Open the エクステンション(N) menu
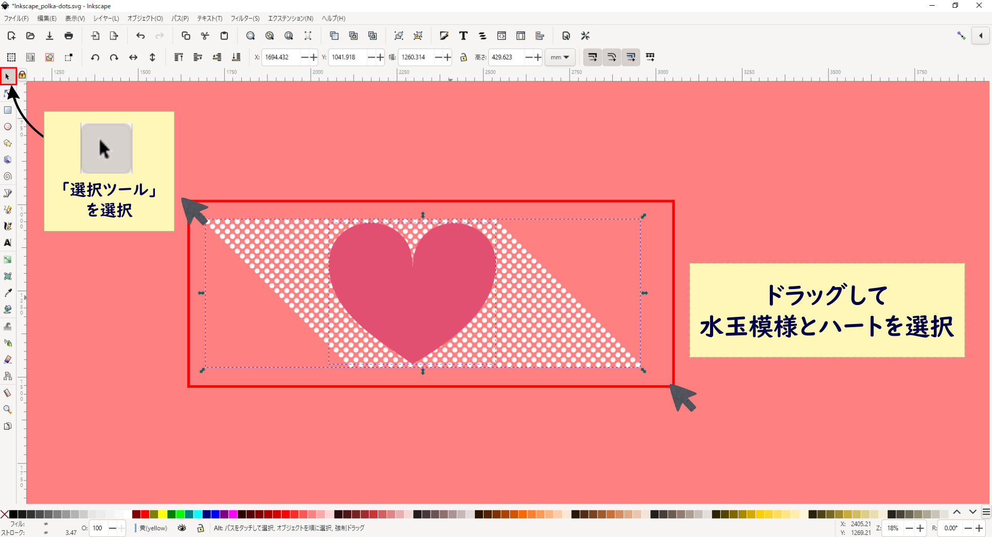992x537 pixels. coord(291,19)
